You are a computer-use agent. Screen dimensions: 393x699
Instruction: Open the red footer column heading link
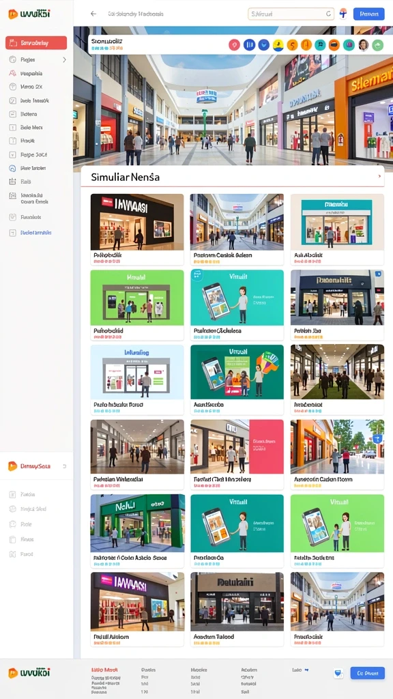104,670
